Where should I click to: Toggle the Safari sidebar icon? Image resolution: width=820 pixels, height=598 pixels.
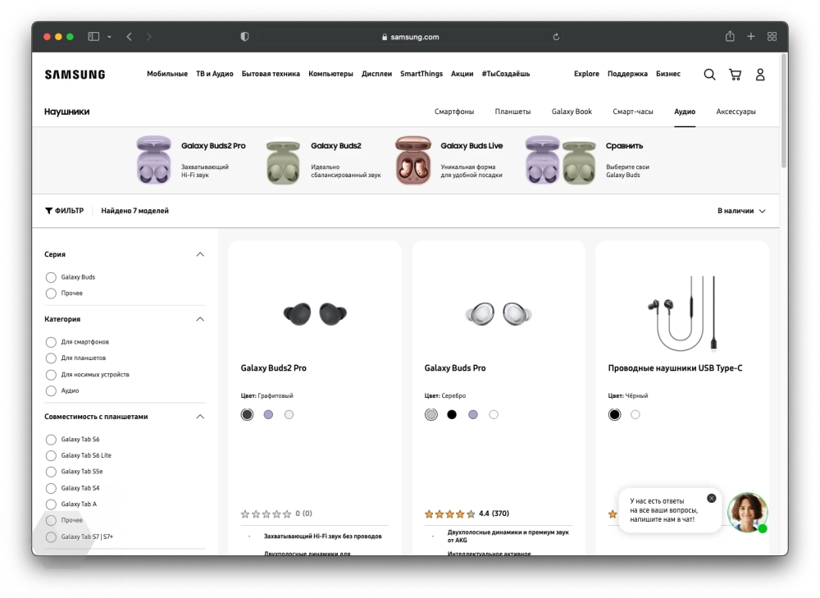[x=93, y=37]
